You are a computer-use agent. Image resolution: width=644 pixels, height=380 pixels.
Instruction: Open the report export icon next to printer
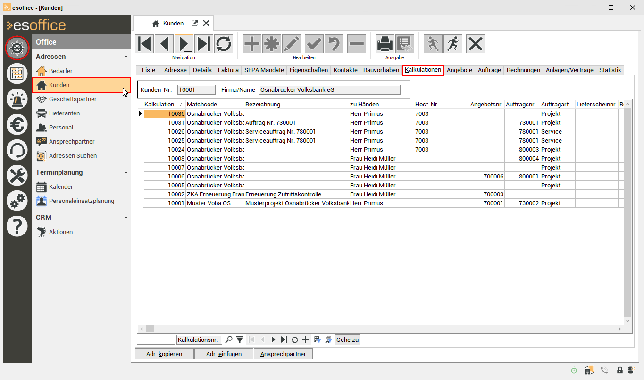point(405,44)
